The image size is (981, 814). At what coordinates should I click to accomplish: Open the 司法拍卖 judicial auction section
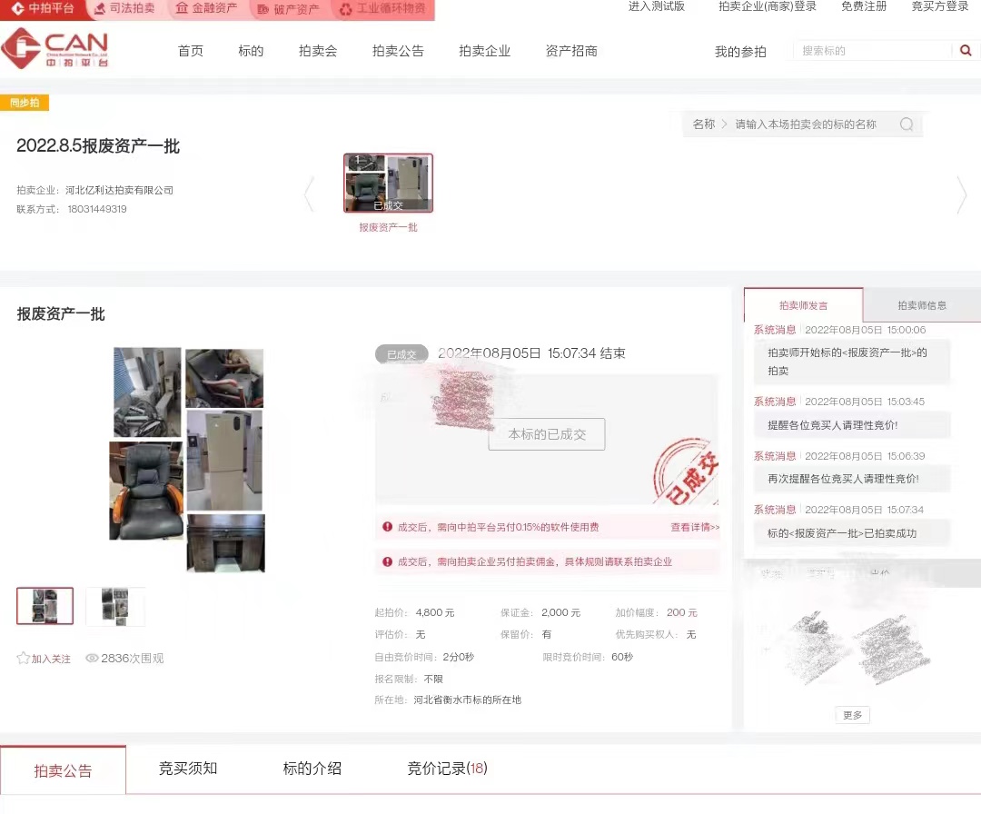124,9
